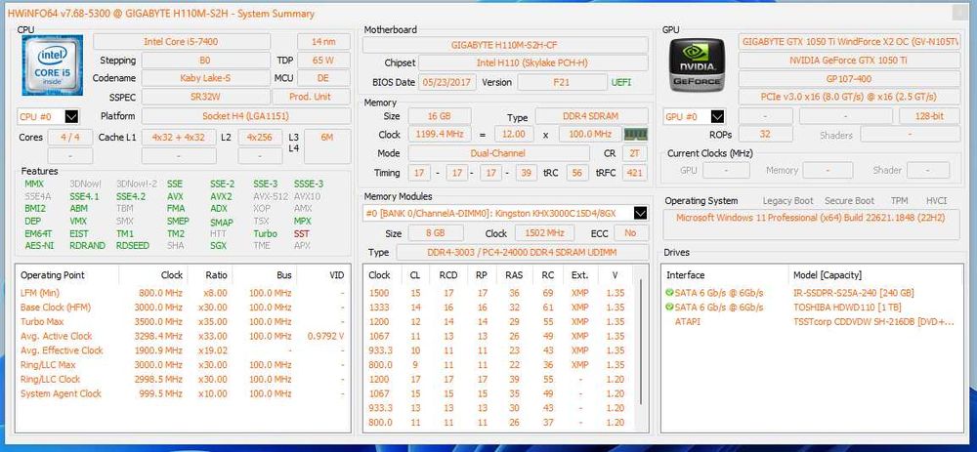Click the Socket H4 (LGA1151) platform field
The image size is (977, 452).
[246, 116]
